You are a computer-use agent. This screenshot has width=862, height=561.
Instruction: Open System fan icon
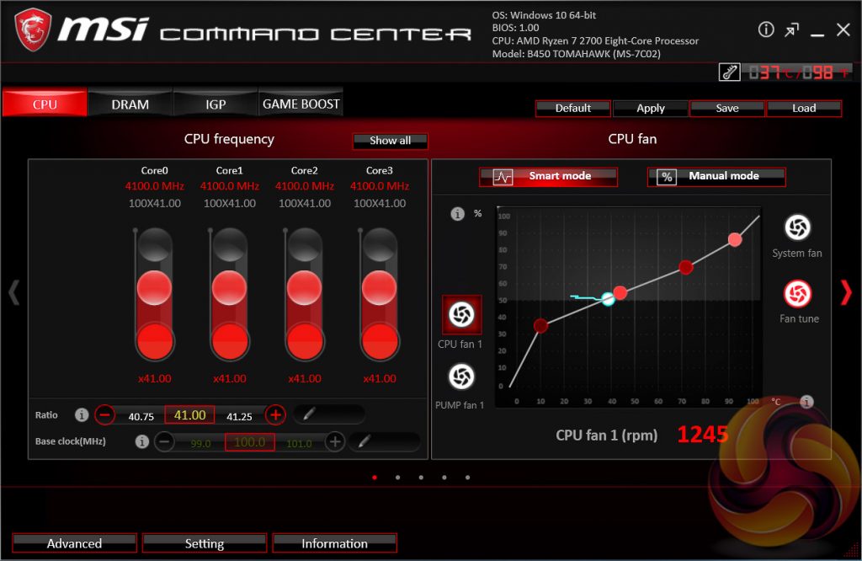(797, 227)
